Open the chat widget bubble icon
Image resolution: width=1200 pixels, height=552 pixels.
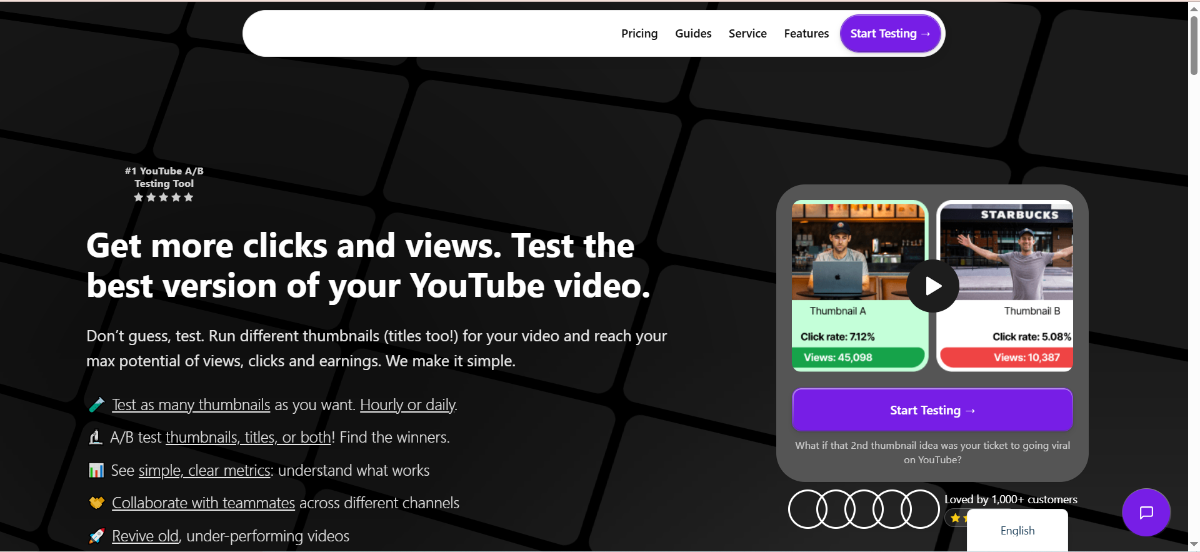[1146, 513]
